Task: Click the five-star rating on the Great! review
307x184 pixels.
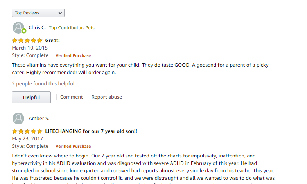Action: (27, 41)
